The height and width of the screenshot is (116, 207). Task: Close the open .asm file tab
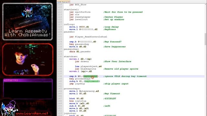69,2
